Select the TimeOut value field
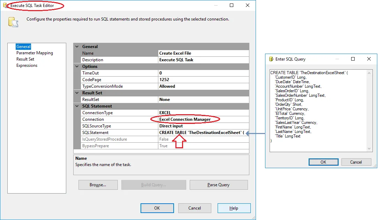The width and height of the screenshot is (385, 220). [x=204, y=73]
